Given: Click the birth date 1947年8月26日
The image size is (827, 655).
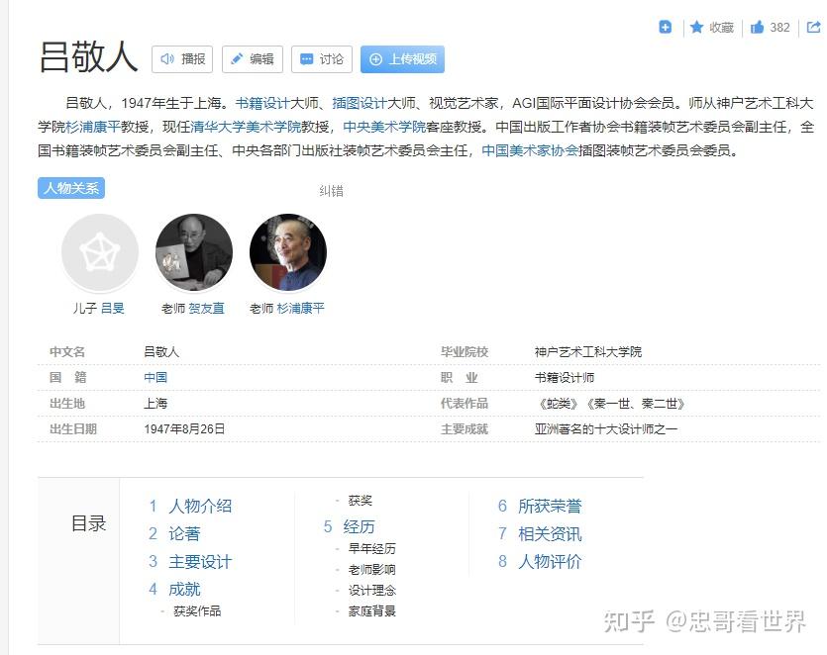Looking at the screenshot, I should coord(184,429).
